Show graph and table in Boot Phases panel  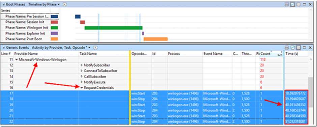tap(287, 4)
